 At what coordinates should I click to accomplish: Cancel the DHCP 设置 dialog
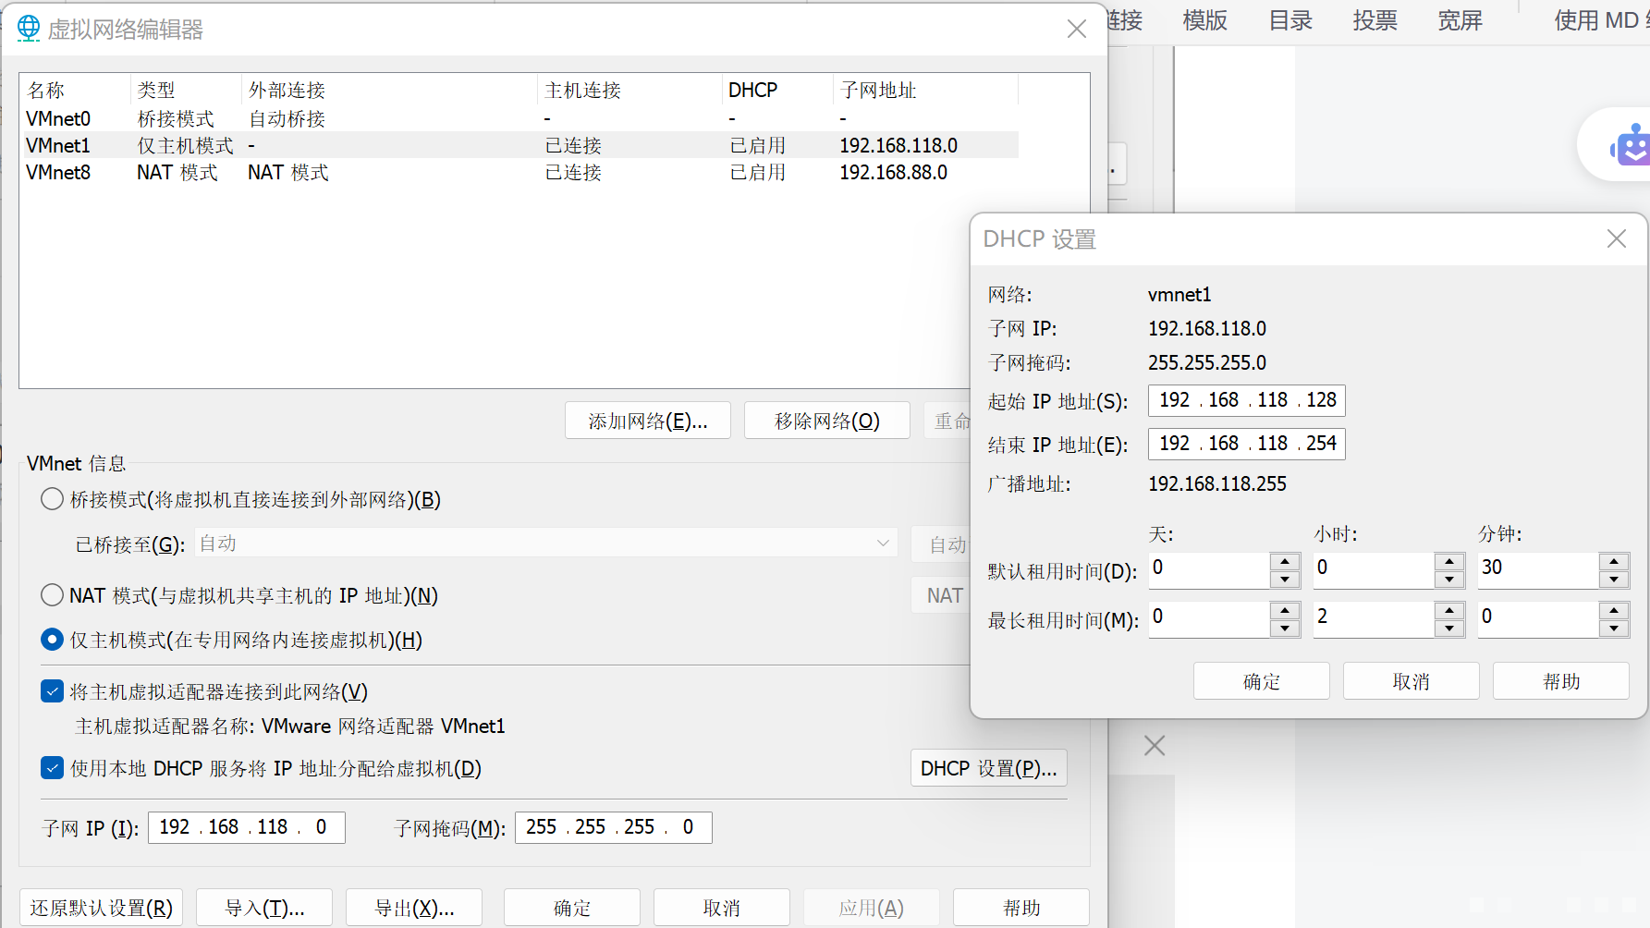[1412, 681]
